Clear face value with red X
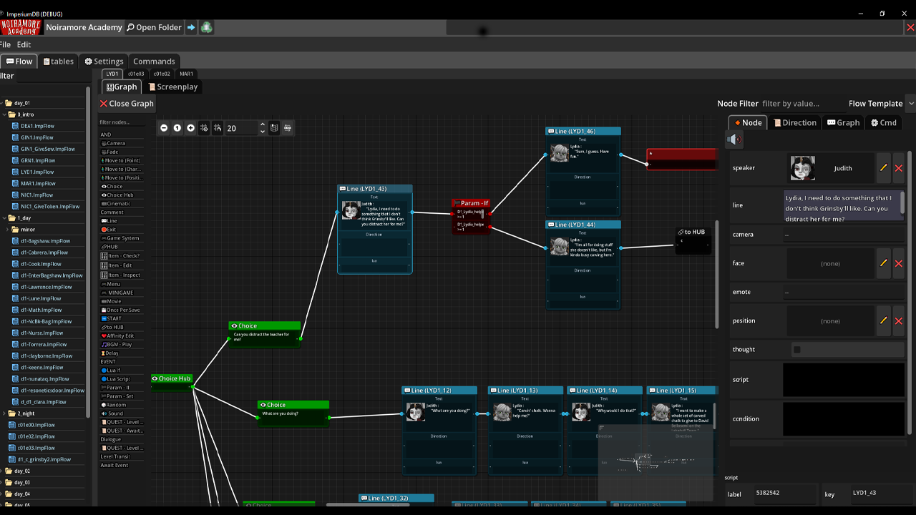916x515 pixels. [899, 263]
